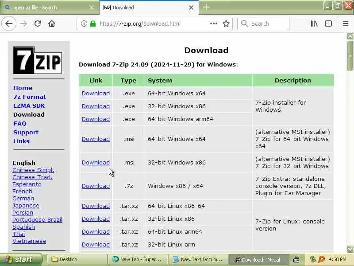Download .tar.xz for 32-bit Linux arm
The height and width of the screenshot is (266, 354).
click(96, 245)
